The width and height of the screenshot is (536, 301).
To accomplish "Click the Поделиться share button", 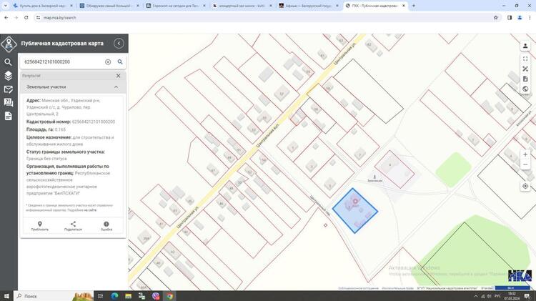I will (x=73, y=226).
